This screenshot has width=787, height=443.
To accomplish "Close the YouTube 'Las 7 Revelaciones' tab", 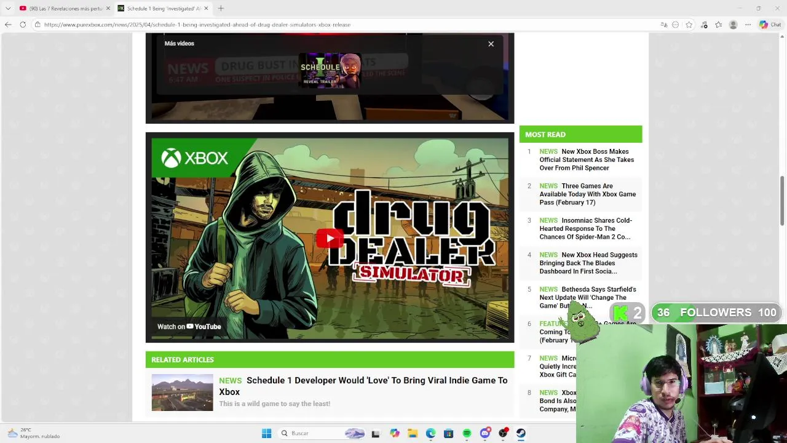I will (108, 8).
